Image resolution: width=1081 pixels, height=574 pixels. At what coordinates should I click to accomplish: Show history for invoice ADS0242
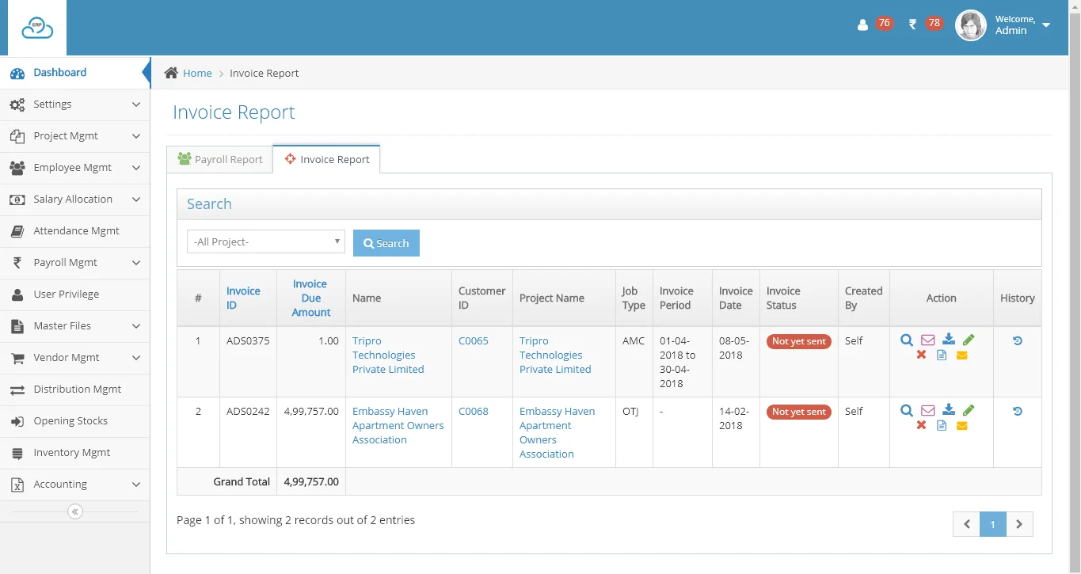click(x=1018, y=411)
